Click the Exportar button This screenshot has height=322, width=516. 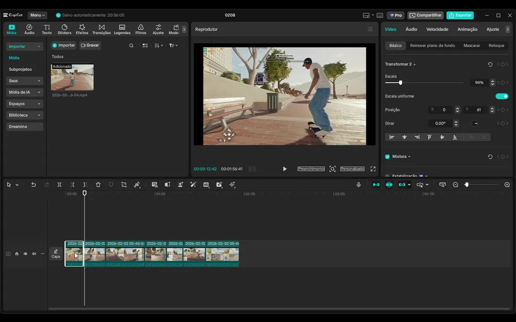(x=460, y=15)
